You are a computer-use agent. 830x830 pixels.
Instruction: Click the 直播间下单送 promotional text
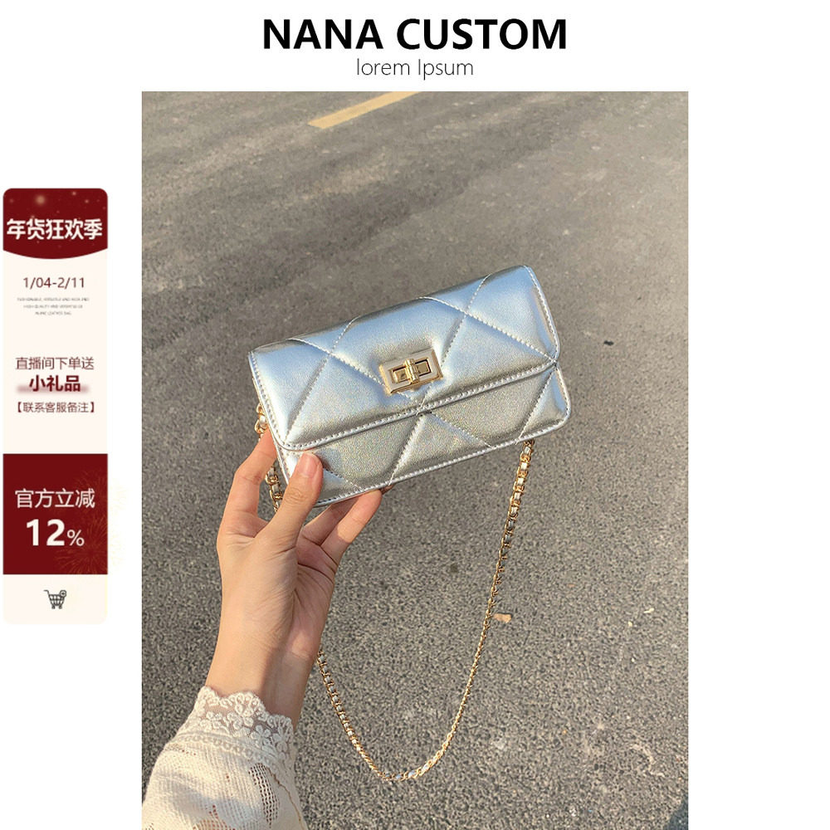(55, 364)
